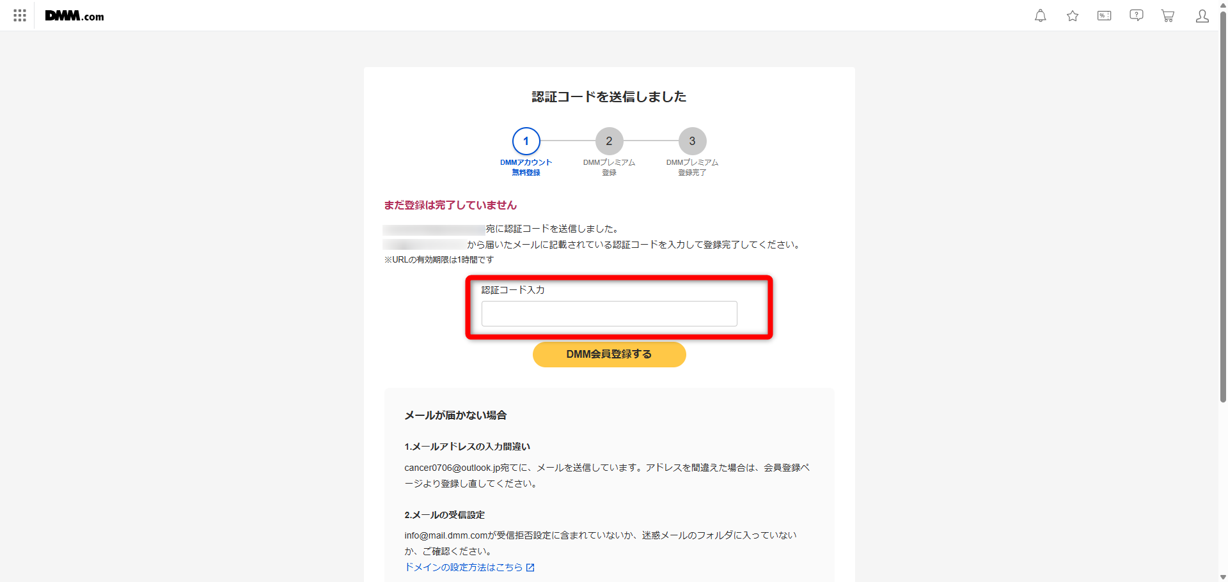Click the scrollbar down arrow
Image resolution: width=1228 pixels, height=582 pixels.
pyautogui.click(x=1223, y=577)
